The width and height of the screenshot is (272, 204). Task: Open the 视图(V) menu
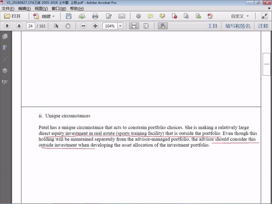tap(41, 8)
